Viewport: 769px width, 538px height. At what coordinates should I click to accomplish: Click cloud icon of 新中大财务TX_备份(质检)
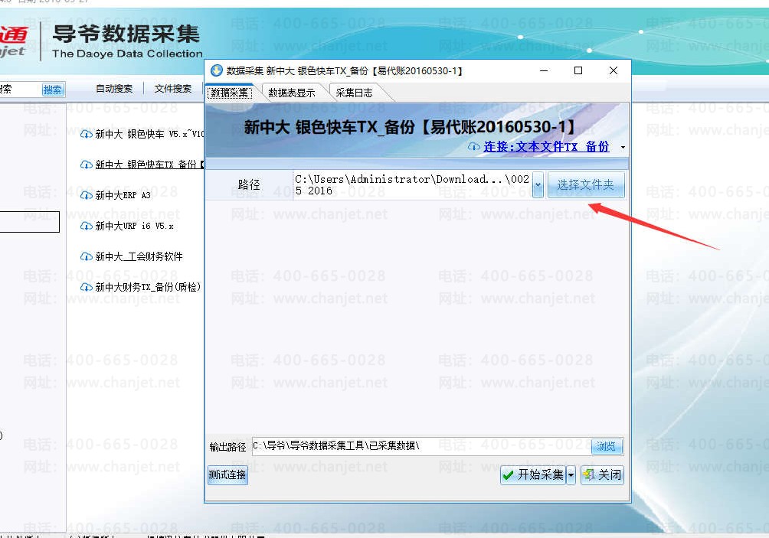pyautogui.click(x=87, y=287)
